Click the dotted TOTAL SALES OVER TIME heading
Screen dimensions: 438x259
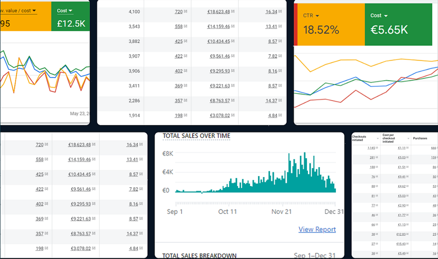tap(196, 136)
